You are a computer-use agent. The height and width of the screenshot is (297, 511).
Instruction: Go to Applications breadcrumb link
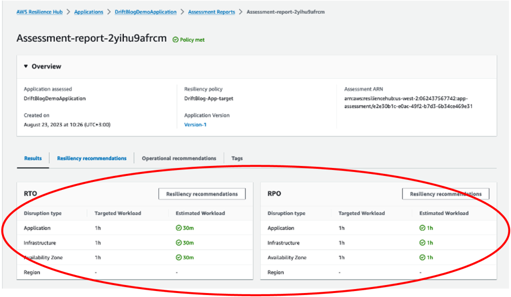coord(89,12)
